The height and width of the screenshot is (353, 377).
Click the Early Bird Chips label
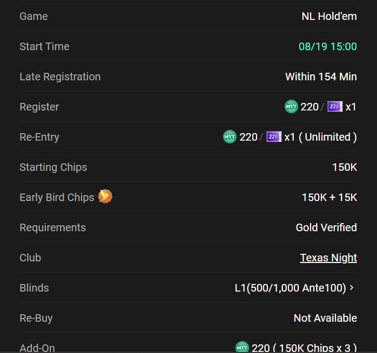coord(57,197)
